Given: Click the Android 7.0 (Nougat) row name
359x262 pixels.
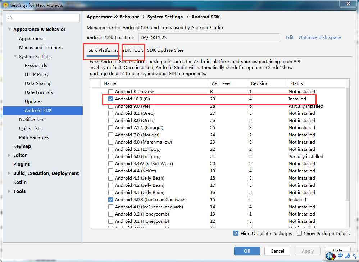Looking at the screenshot, I should coord(137,135).
